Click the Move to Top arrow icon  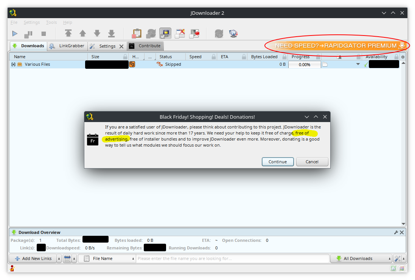(68, 34)
